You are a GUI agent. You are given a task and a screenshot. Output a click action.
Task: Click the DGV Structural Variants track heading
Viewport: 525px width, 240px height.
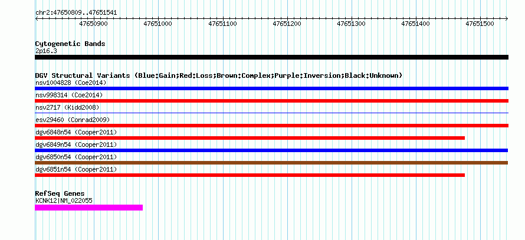tap(219, 75)
